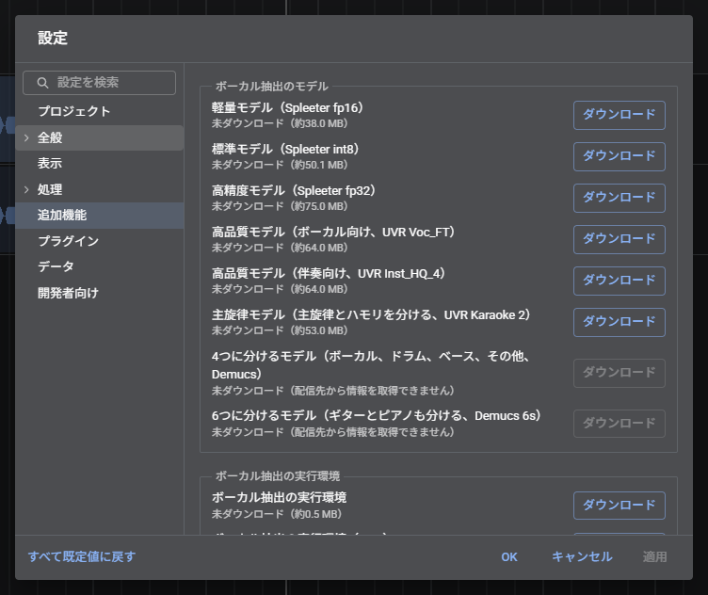Click disabled download for 4つに分けるモデル Demucs

(619, 374)
